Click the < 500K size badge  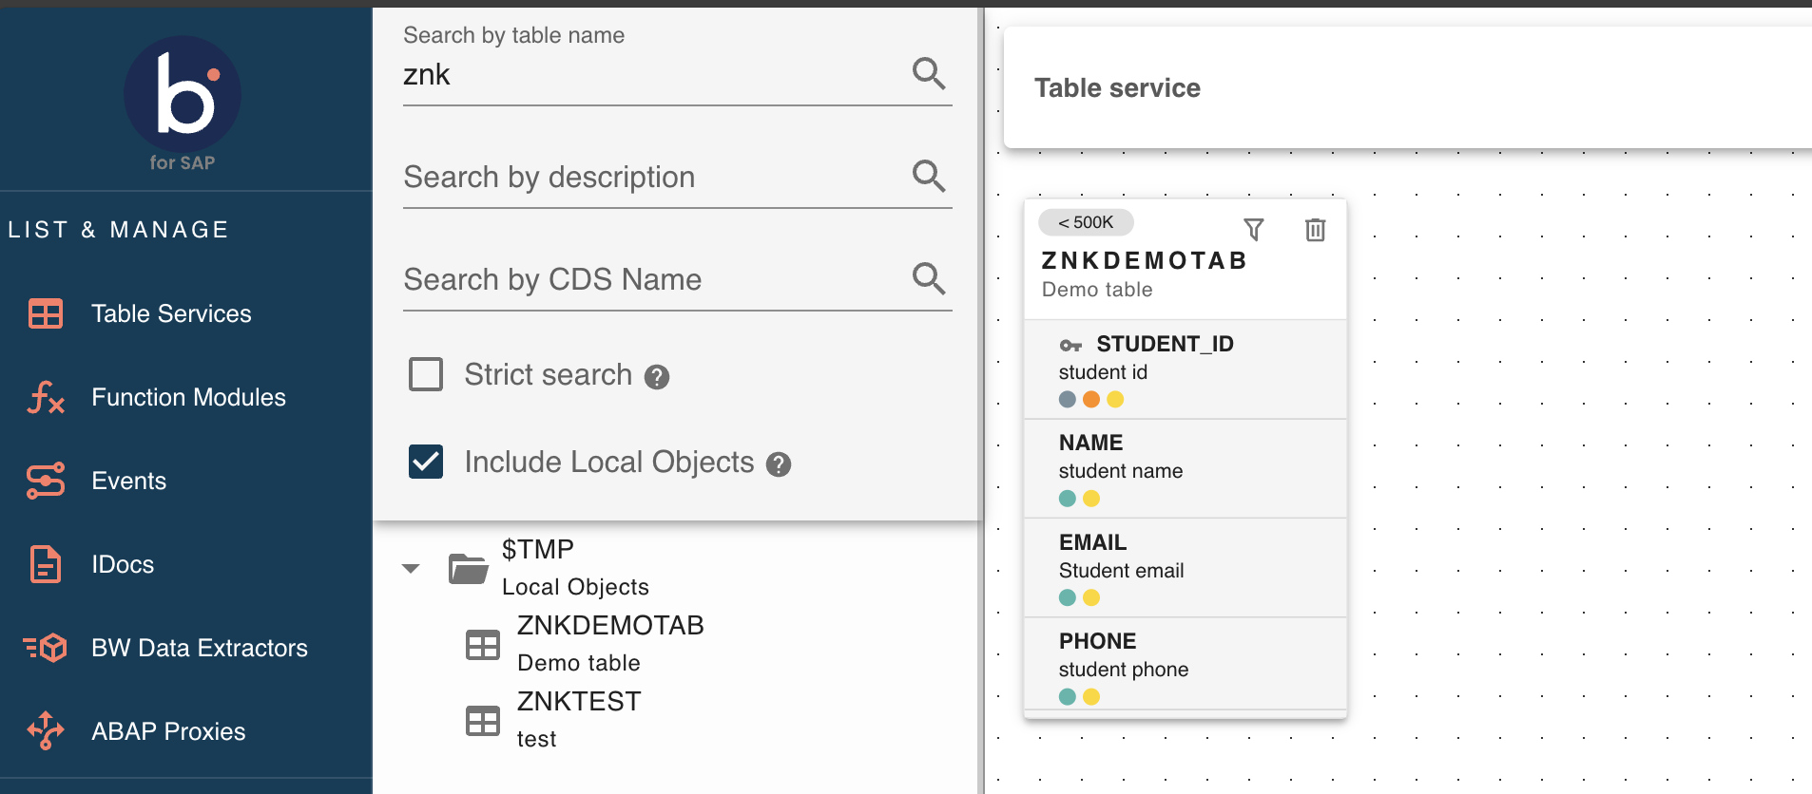[x=1086, y=222]
